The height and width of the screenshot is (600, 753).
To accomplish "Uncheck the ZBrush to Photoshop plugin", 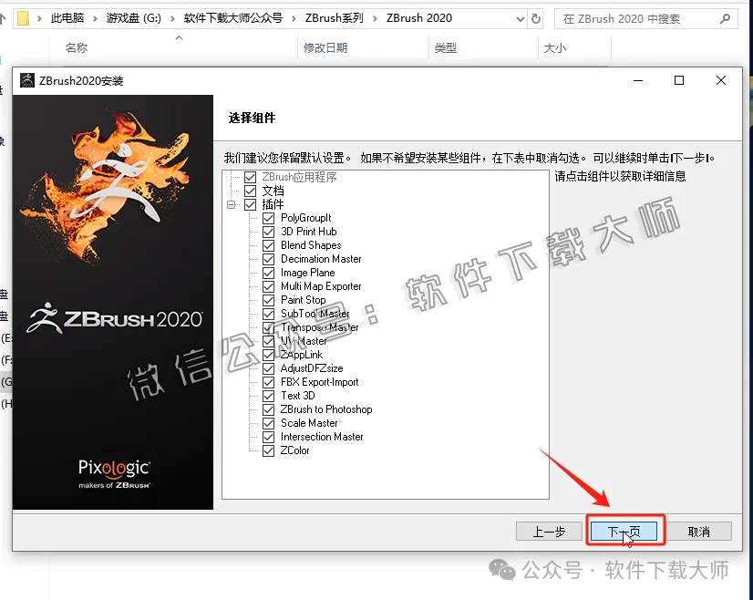I will 269,409.
